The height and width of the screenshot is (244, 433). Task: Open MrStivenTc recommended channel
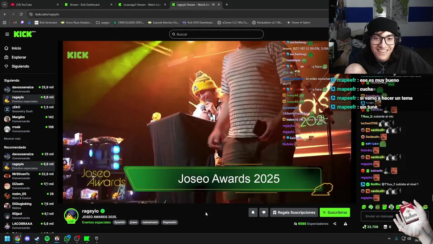(x=28, y=176)
